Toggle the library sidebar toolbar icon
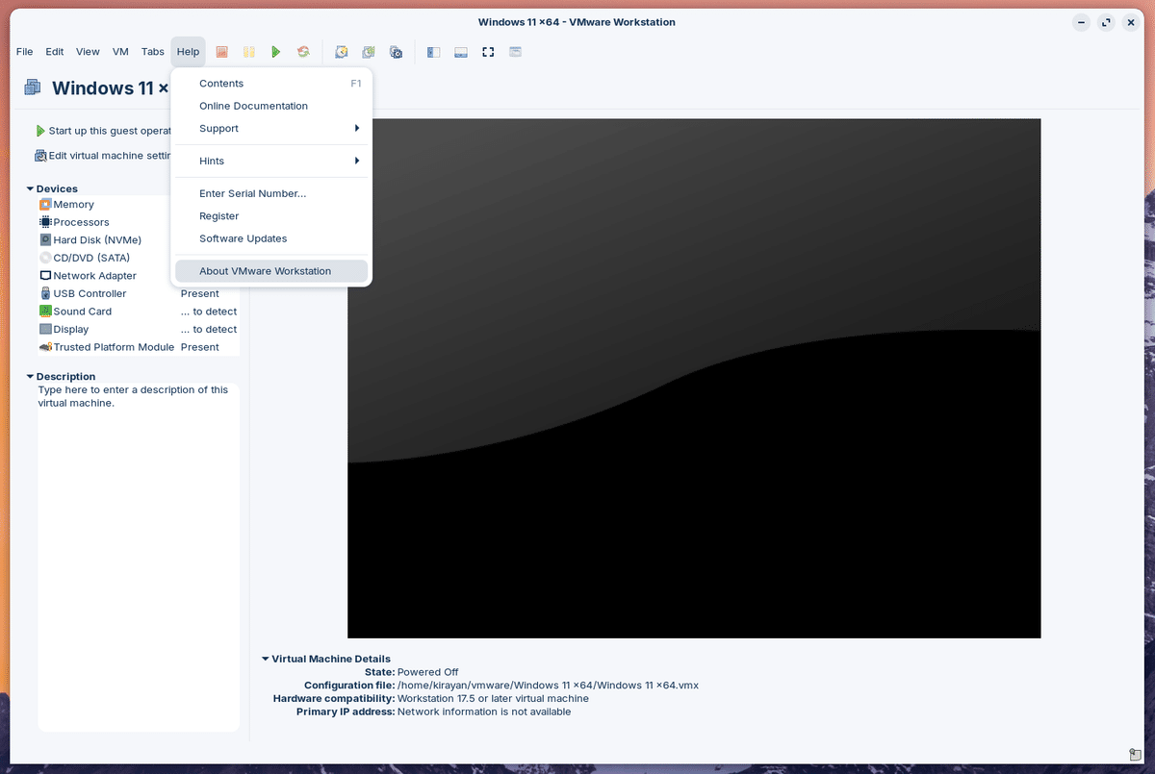Viewport: 1155px width, 774px height. click(433, 52)
